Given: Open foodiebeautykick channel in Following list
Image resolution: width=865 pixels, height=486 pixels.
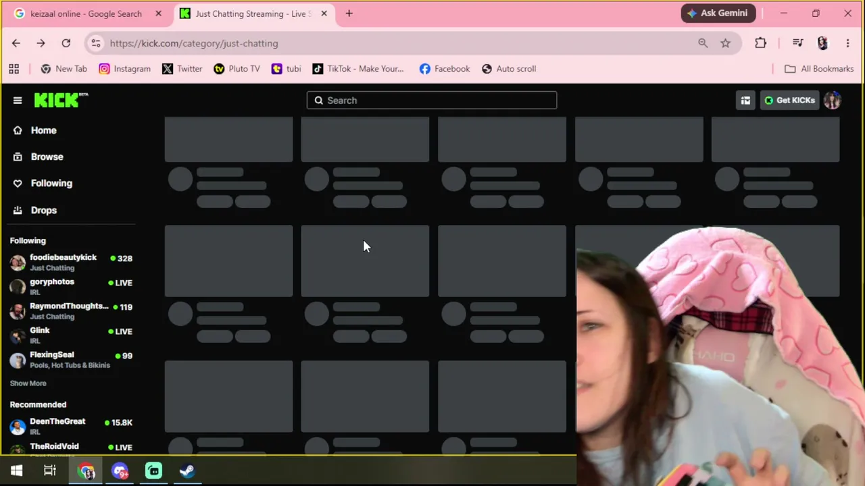Looking at the screenshot, I should tap(71, 262).
